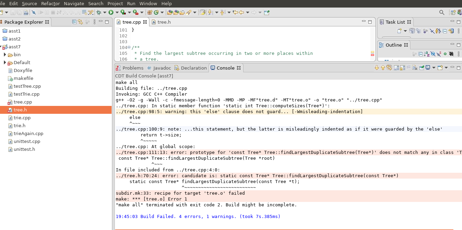Jump to last edit location icon
The width and height of the screenshot is (462, 230).
tap(235, 12)
